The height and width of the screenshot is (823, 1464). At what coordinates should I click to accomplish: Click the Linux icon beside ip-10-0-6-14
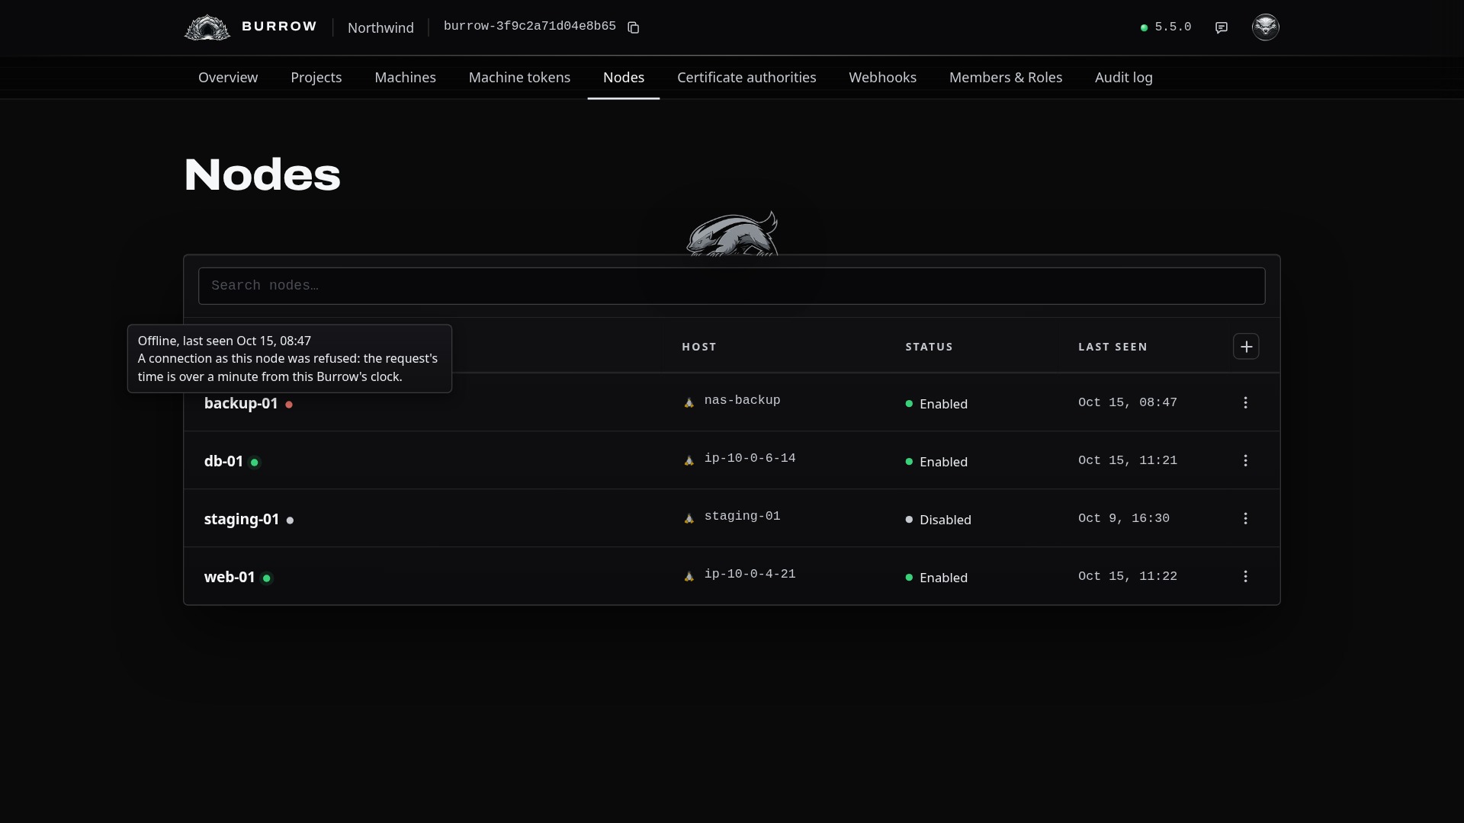pyautogui.click(x=689, y=460)
